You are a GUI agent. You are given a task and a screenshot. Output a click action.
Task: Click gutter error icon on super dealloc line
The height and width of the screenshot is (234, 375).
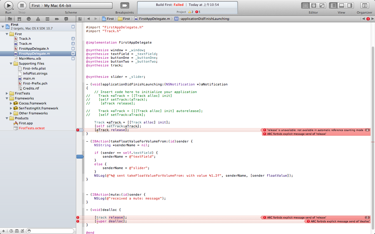coord(78,221)
